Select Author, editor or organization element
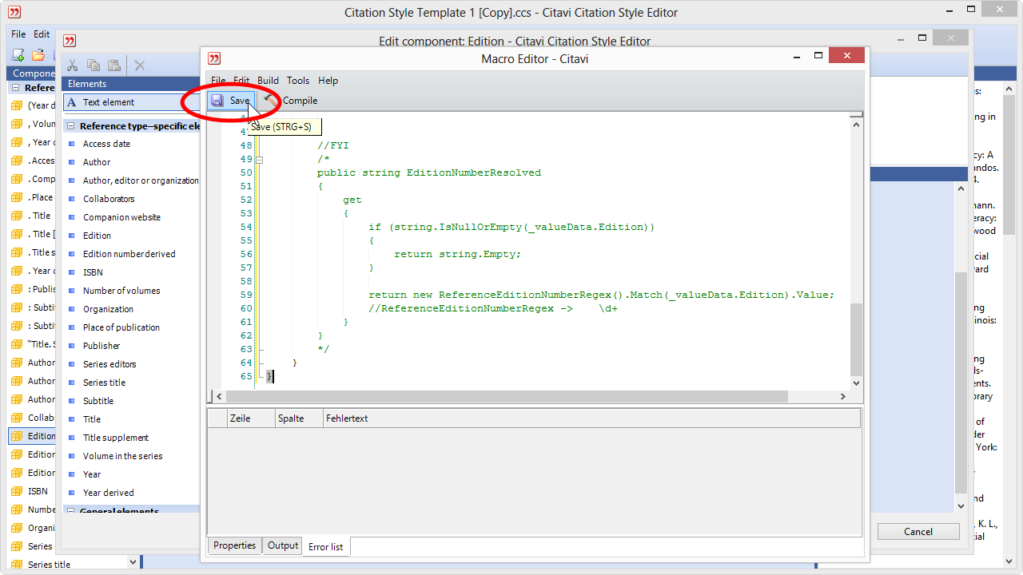Viewport: 1023px width, 575px height. 141,180
